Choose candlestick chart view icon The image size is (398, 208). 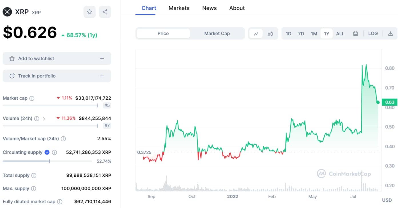[270, 34]
